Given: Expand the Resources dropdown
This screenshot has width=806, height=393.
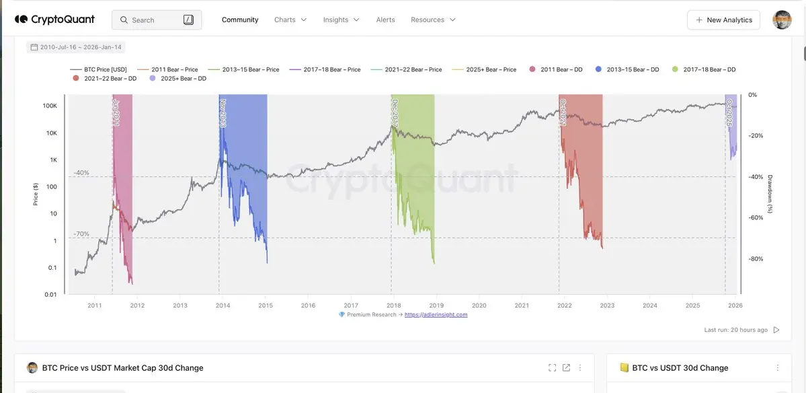Looking at the screenshot, I should click(433, 20).
